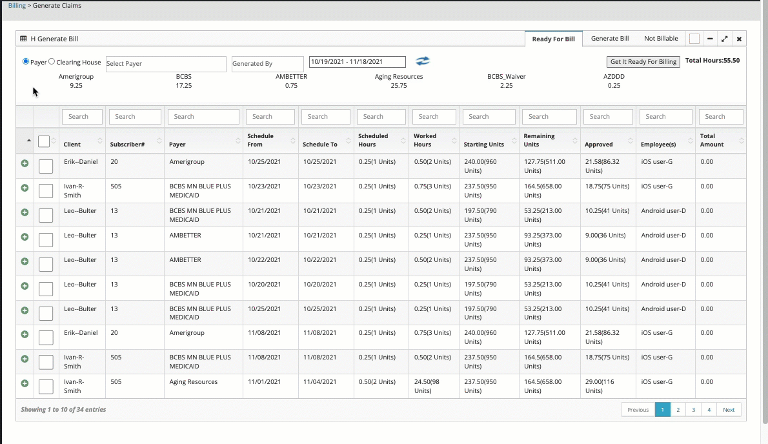Image resolution: width=768 pixels, height=444 pixels.
Task: Select the Payer radio button
Action: 25,62
